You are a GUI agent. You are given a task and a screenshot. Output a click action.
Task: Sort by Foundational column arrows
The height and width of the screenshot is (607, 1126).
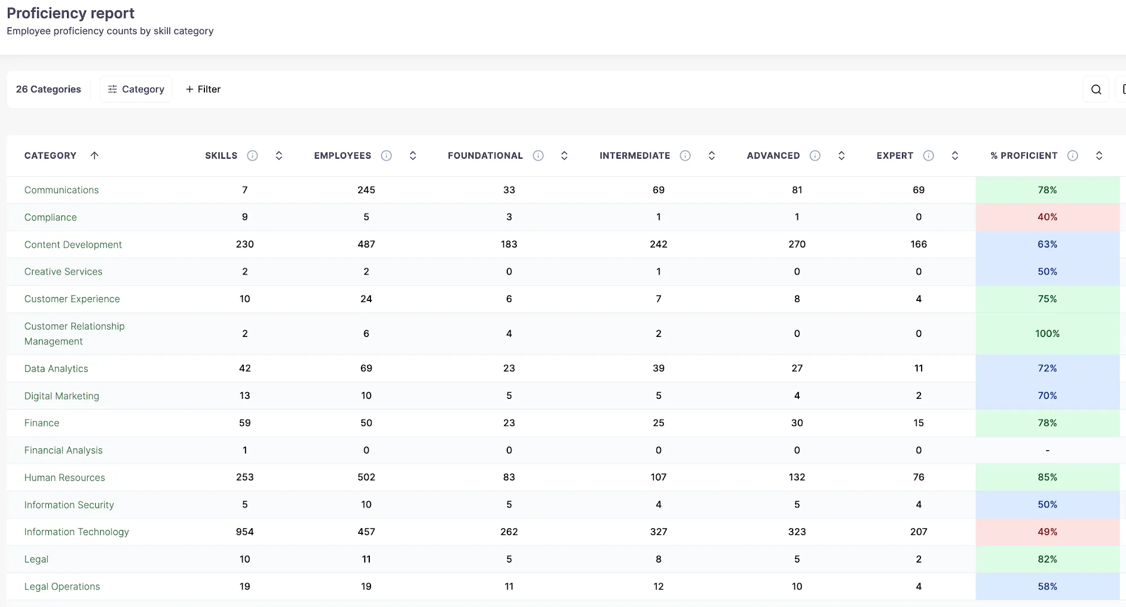564,155
